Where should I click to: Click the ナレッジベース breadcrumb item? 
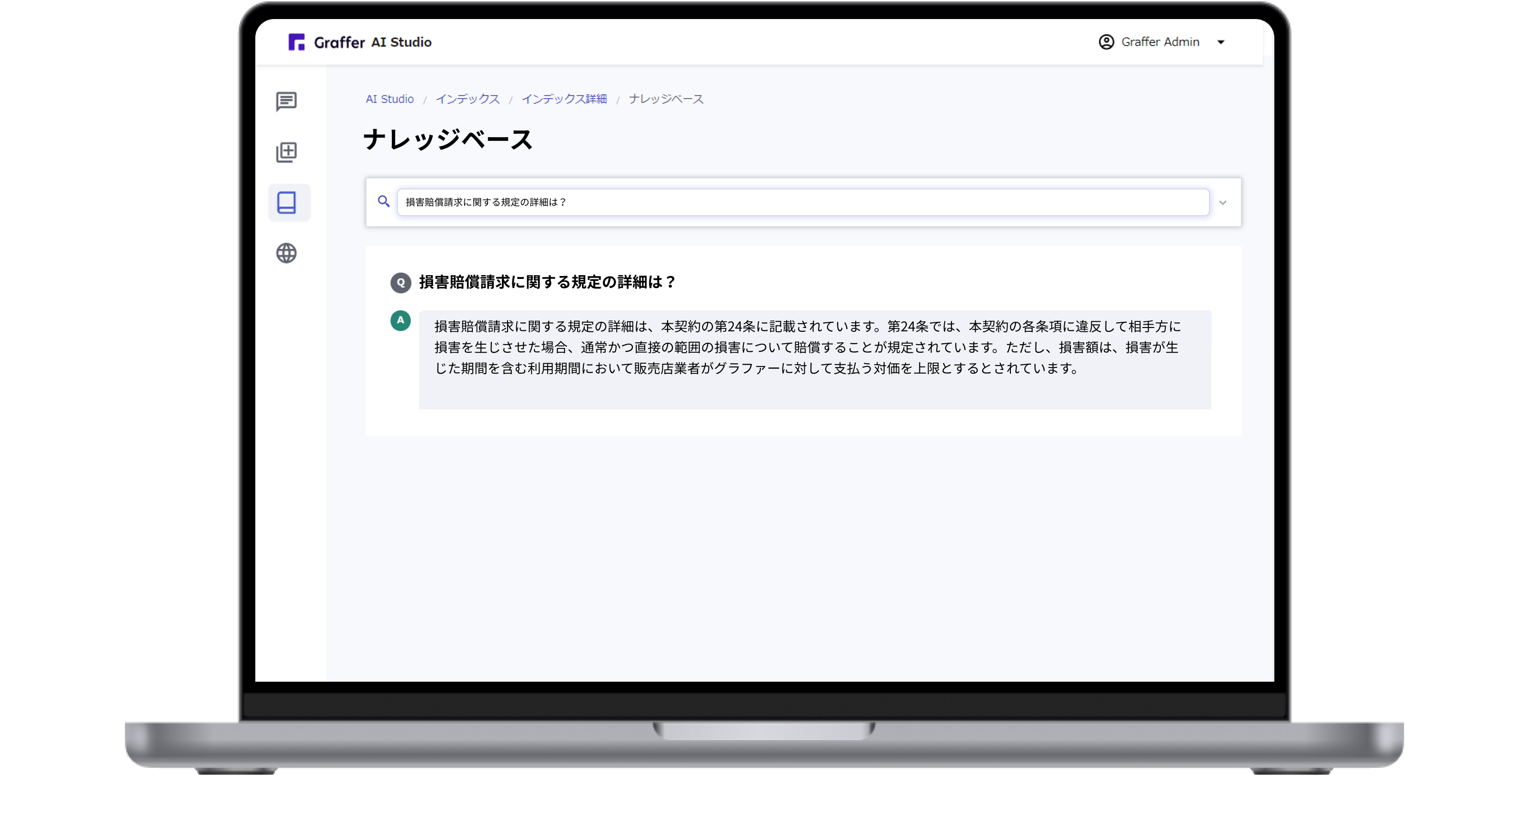pos(666,99)
